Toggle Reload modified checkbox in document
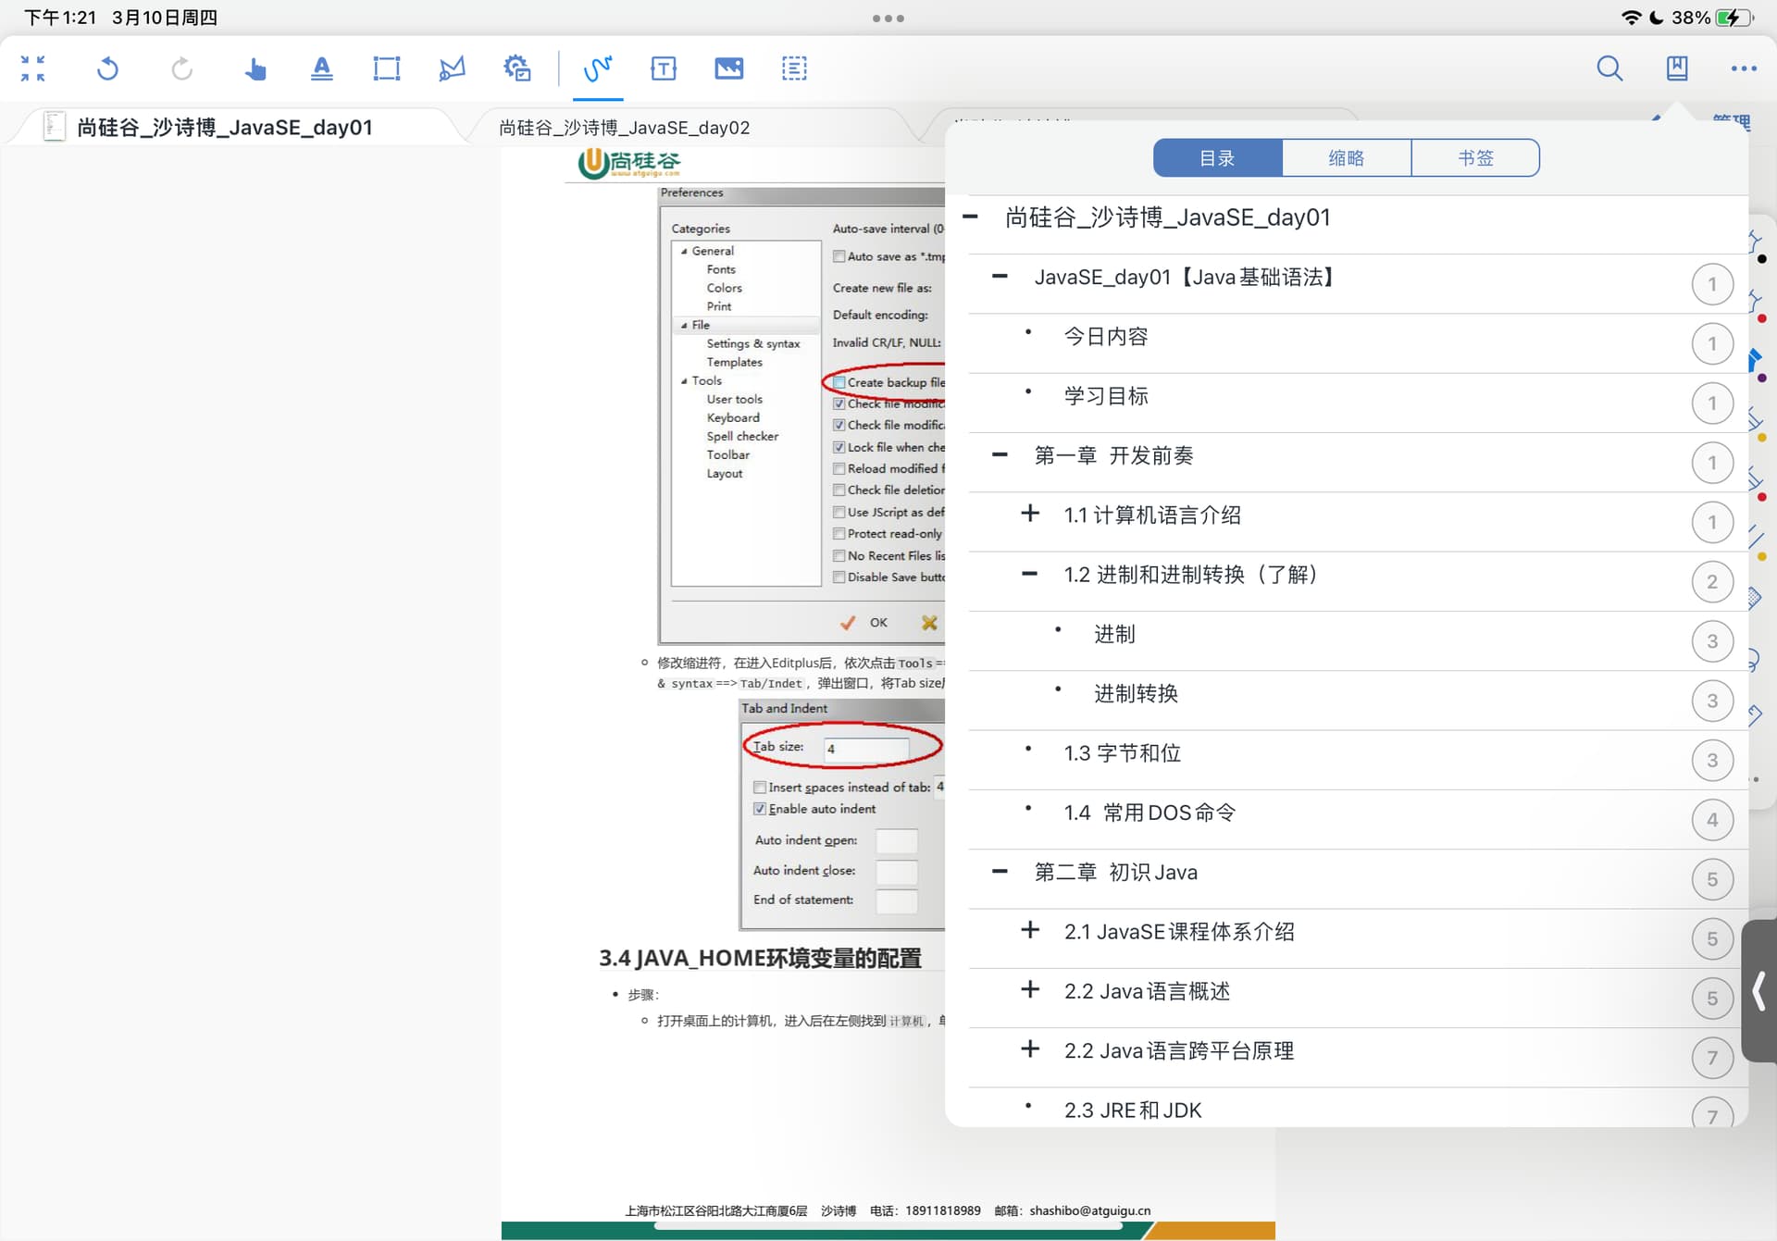This screenshot has height=1241, width=1777. pyautogui.click(x=839, y=468)
